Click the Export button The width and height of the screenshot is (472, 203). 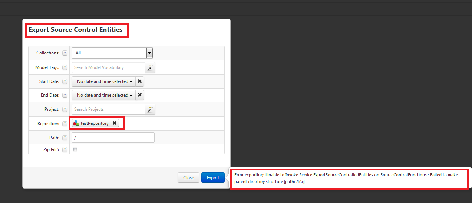point(213,177)
